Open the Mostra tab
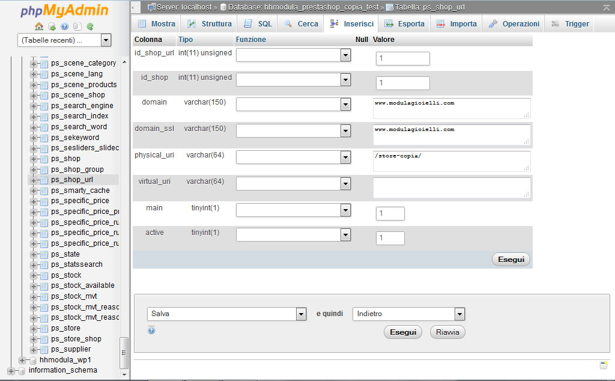The height and width of the screenshot is (381, 615). (157, 23)
